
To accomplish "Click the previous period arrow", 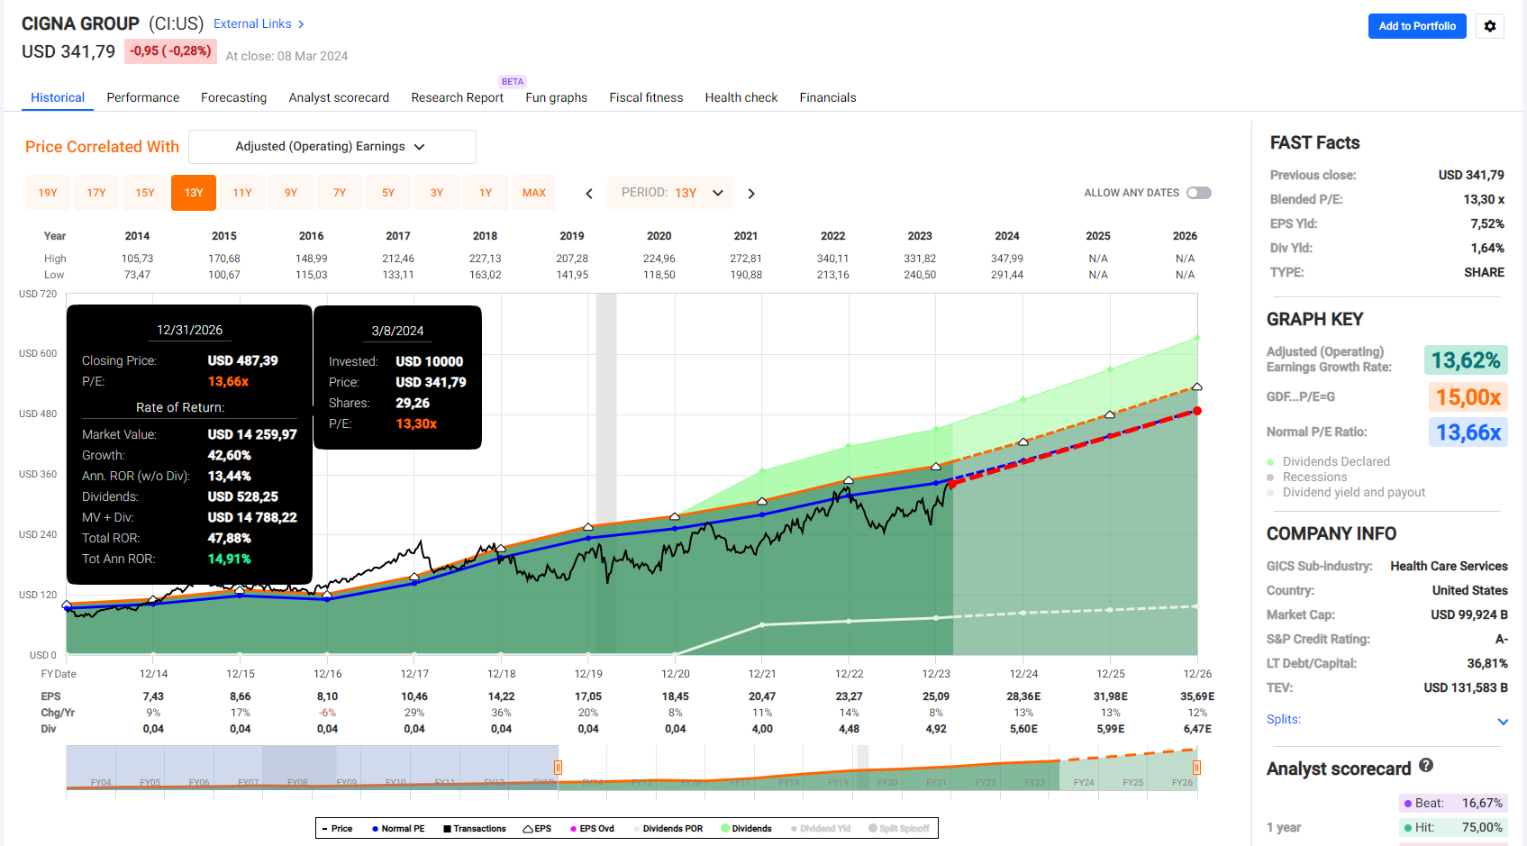I will tap(589, 194).
